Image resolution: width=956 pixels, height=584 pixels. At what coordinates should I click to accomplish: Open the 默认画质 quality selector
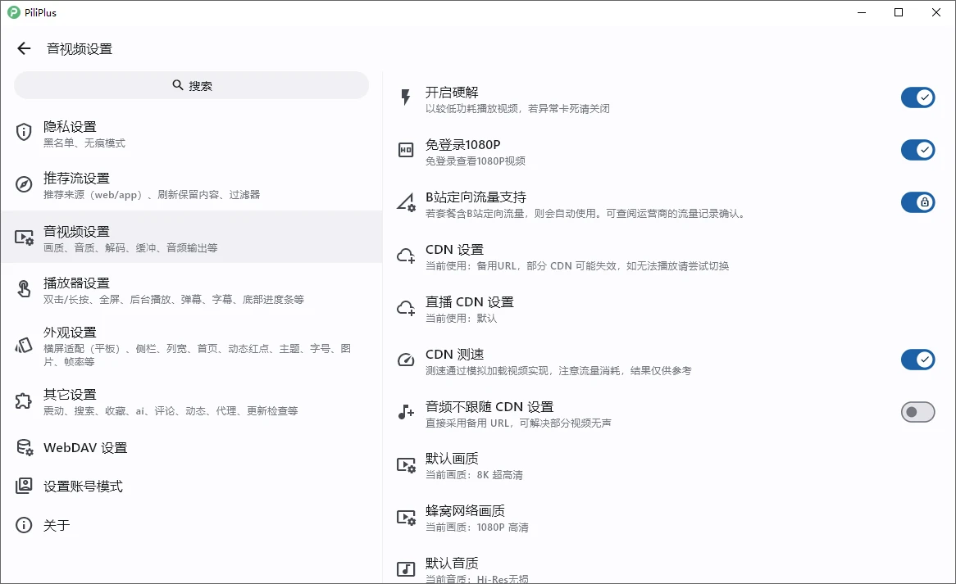(574, 464)
